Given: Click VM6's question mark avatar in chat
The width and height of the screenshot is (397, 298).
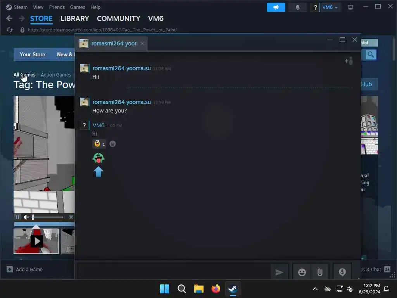Looking at the screenshot, I should (84, 125).
